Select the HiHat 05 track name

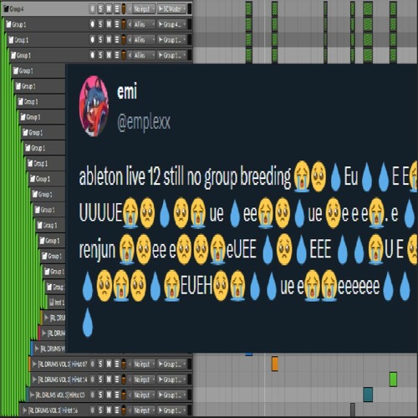[x=60, y=395]
